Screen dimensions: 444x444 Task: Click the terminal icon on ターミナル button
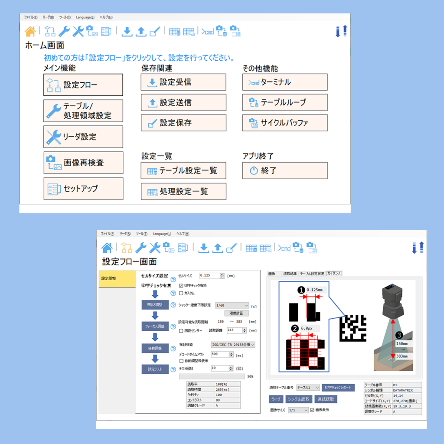(x=253, y=82)
